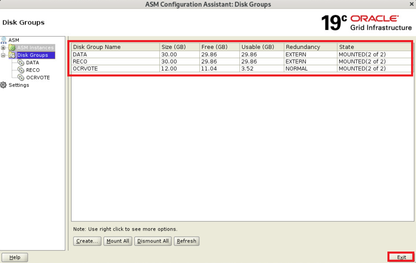This screenshot has width=416, height=263.
Task: Click the DATA disk group tree icon
Action: (21, 63)
